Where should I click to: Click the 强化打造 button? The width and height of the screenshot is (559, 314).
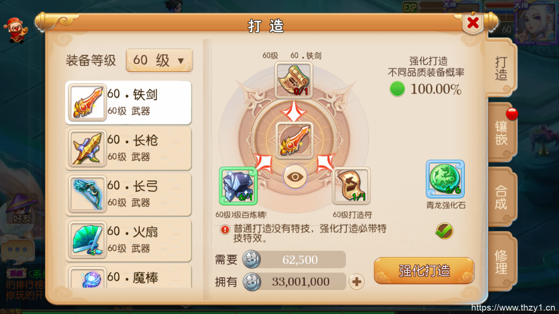point(424,271)
